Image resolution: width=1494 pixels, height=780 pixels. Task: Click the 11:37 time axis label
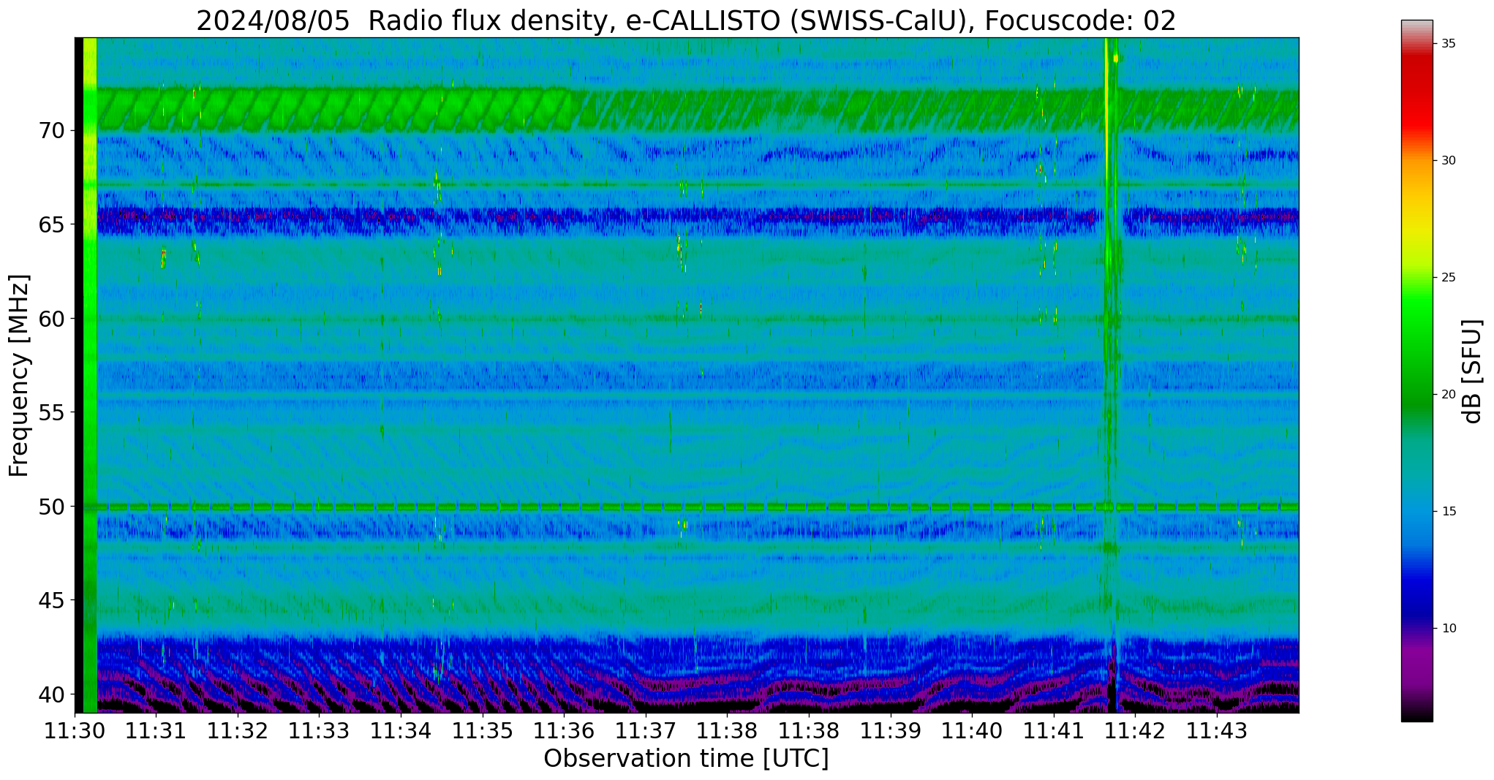coord(646,730)
